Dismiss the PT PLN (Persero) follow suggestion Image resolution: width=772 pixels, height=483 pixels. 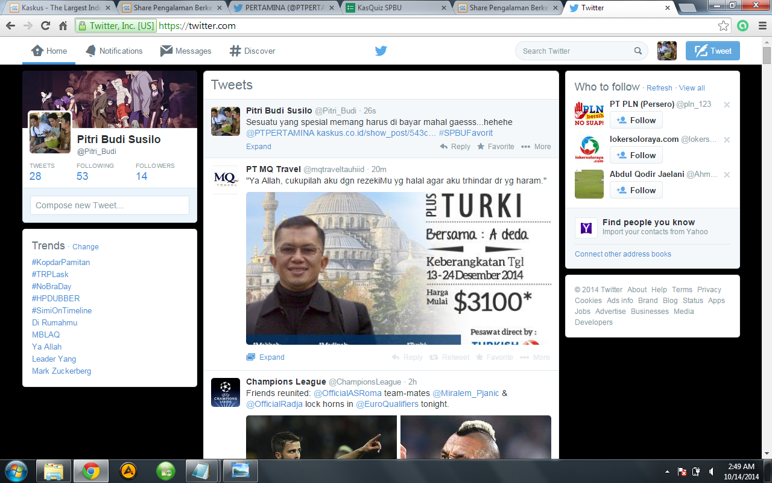click(x=727, y=104)
